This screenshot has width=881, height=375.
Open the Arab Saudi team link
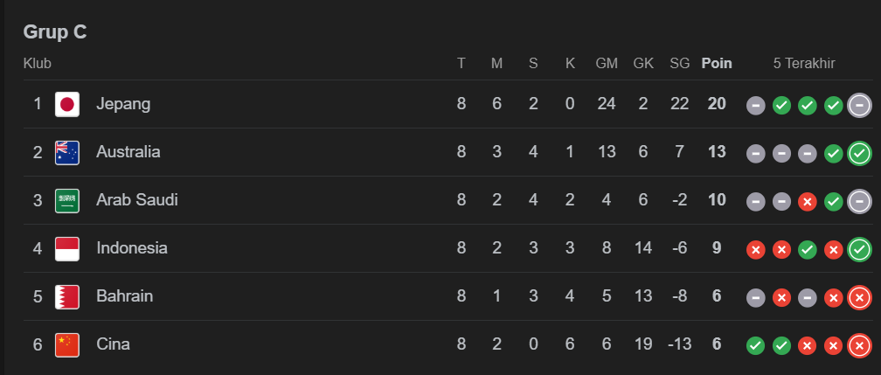(x=137, y=200)
